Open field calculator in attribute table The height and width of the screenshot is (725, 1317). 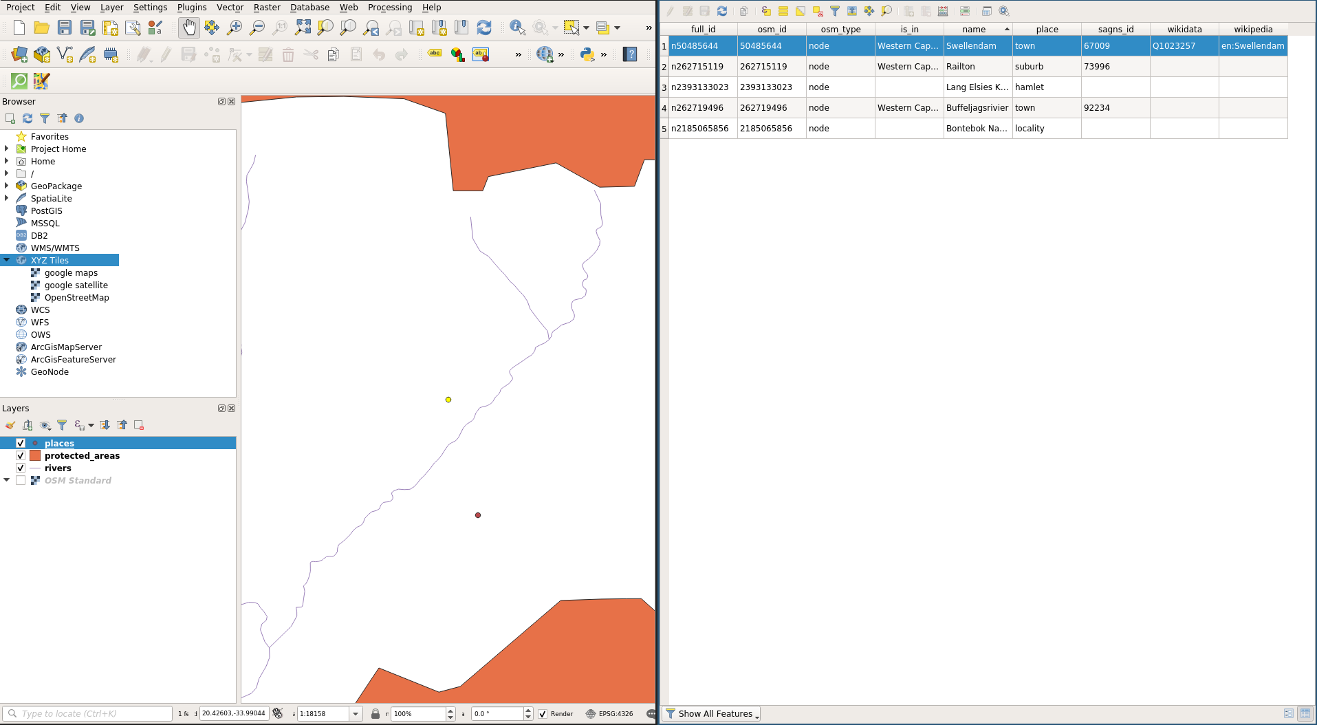[943, 11]
